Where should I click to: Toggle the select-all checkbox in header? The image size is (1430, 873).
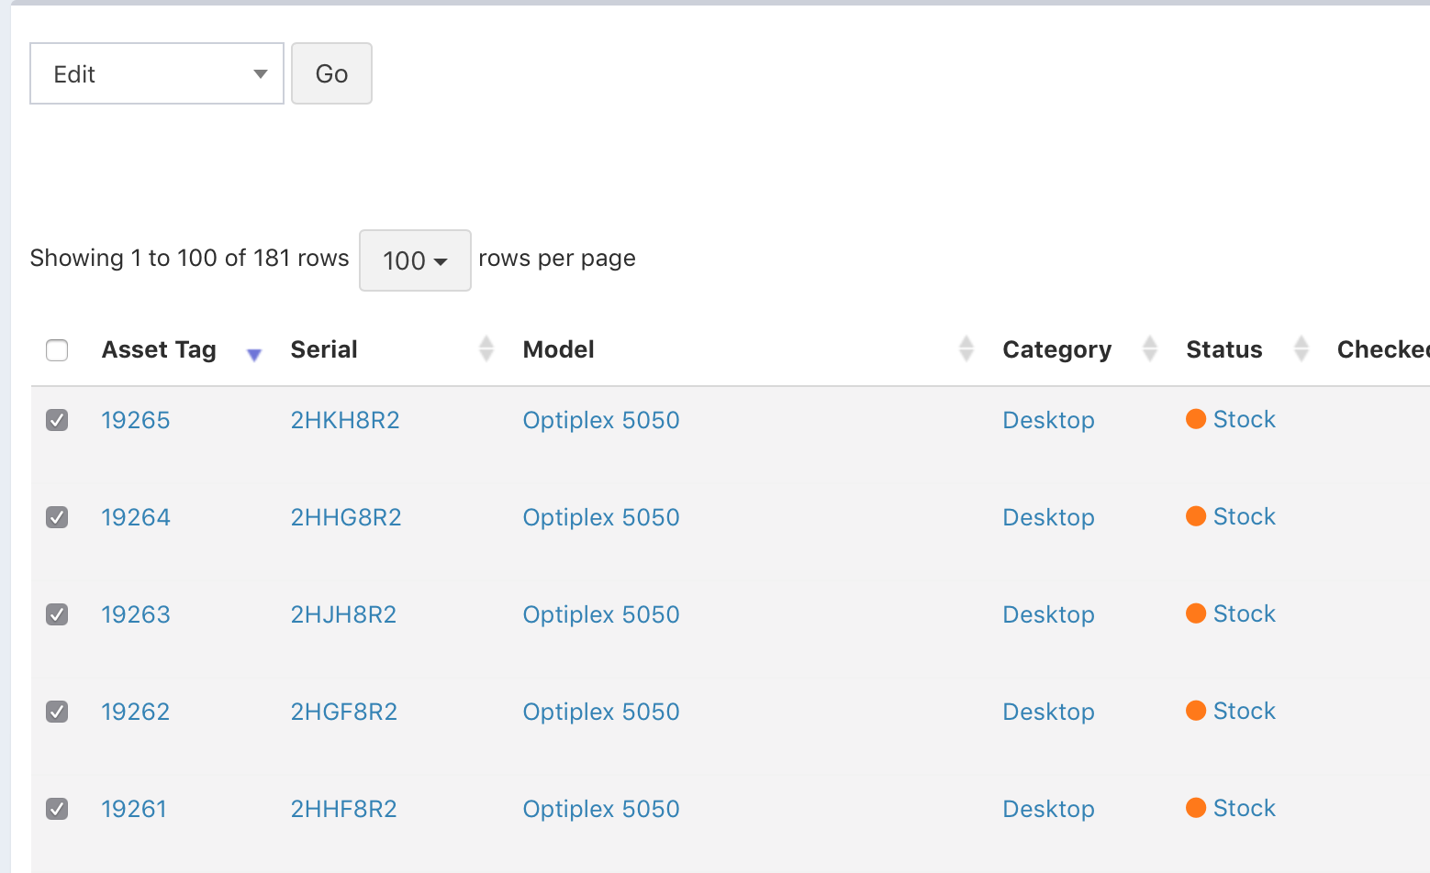[x=57, y=350]
